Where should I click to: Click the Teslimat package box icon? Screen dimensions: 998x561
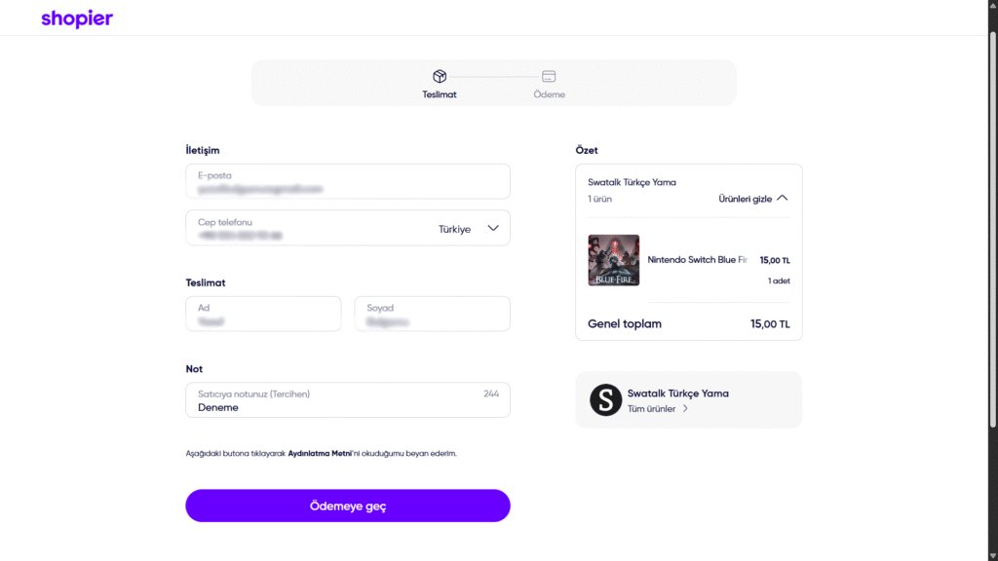[x=440, y=76]
